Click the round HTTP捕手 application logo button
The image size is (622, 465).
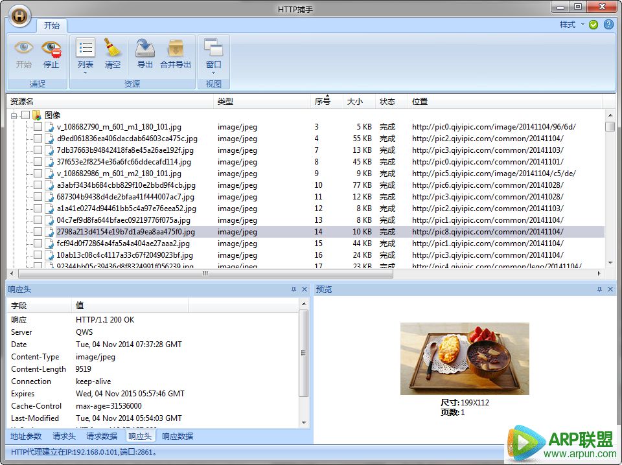coord(20,16)
